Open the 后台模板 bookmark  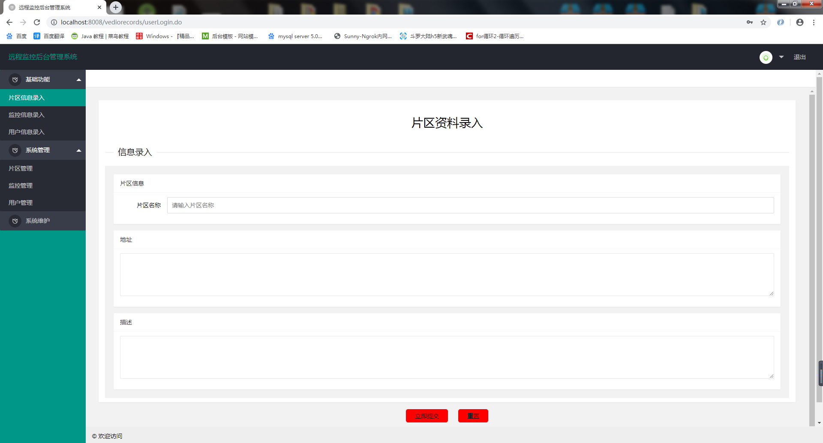pyautogui.click(x=230, y=36)
